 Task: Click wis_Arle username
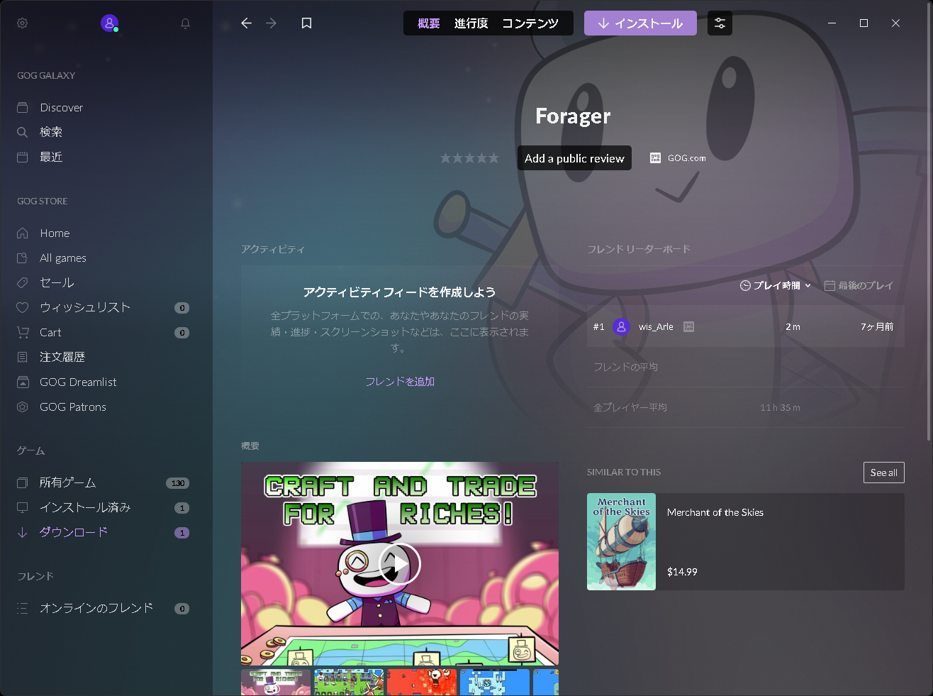[656, 327]
